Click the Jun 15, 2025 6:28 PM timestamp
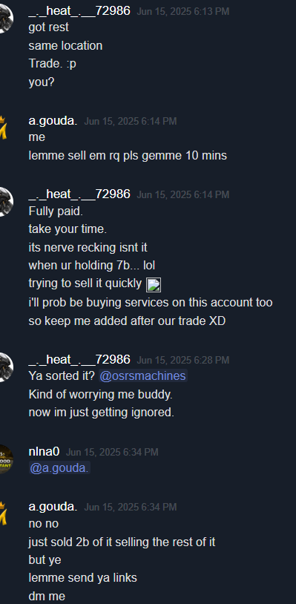This screenshot has width=296, height=604. [182, 361]
